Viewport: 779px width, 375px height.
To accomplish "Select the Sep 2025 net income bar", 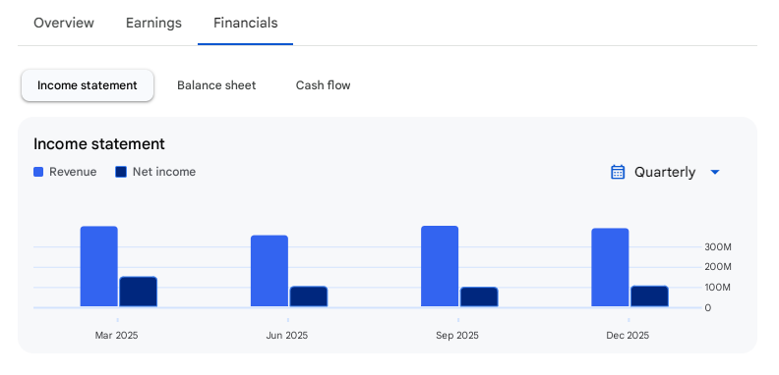I will [x=479, y=296].
